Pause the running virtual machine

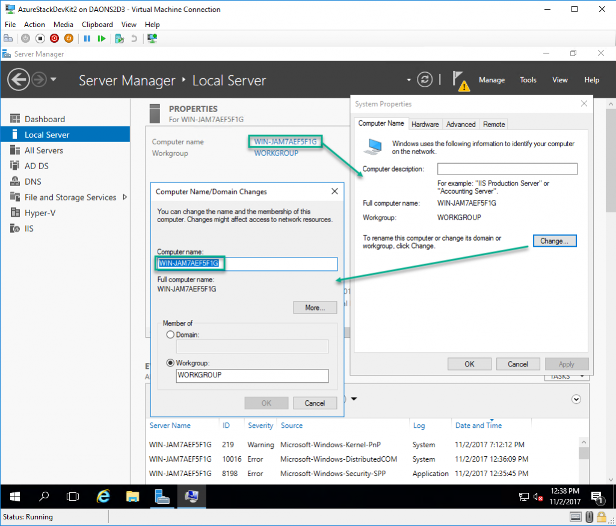[x=87, y=38]
